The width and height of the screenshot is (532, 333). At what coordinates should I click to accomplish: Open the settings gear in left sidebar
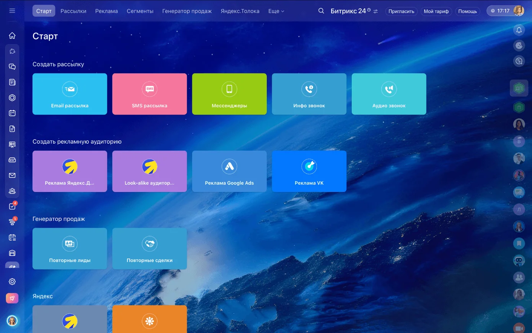[x=12, y=282]
